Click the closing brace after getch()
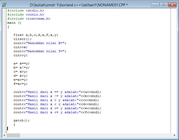Viewport: 179px width, 140px height. pyautogui.click(x=14, y=125)
